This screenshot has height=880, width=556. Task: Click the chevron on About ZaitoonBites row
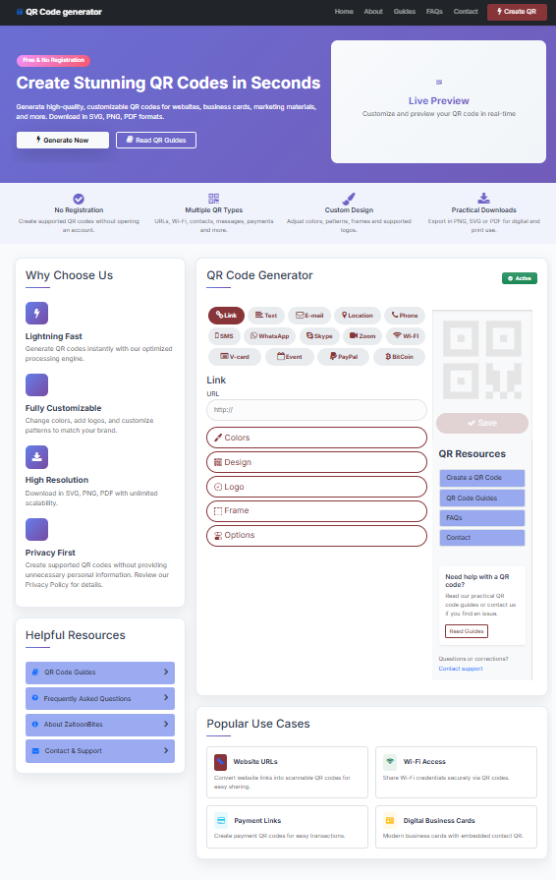tap(166, 724)
